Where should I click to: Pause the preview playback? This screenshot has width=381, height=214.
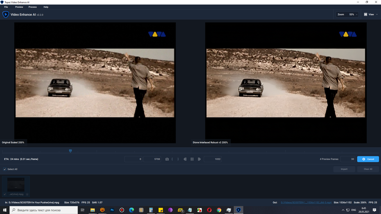pos(192,159)
